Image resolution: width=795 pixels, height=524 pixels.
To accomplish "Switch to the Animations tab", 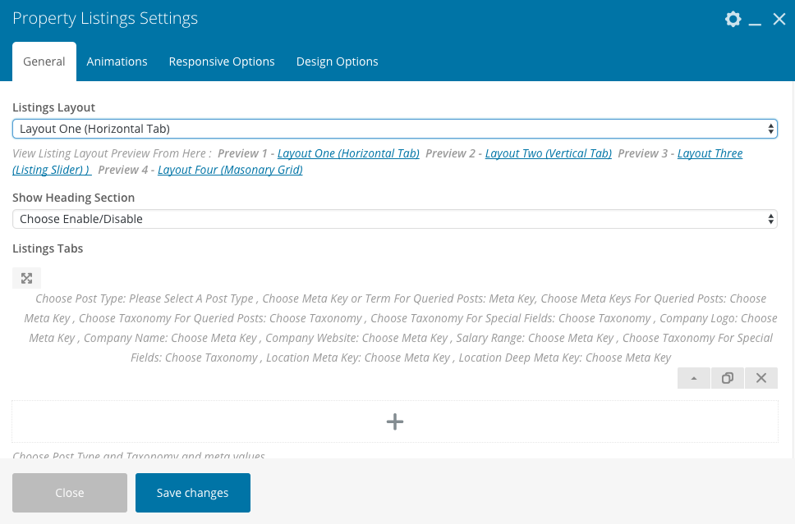I will coord(117,62).
